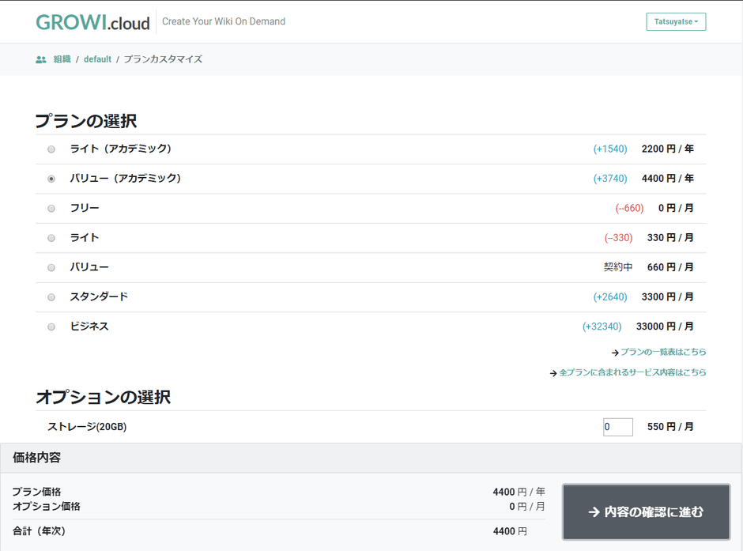Click the arrow icon beside プランの一覧表 link
743x551 pixels.
[x=615, y=353]
